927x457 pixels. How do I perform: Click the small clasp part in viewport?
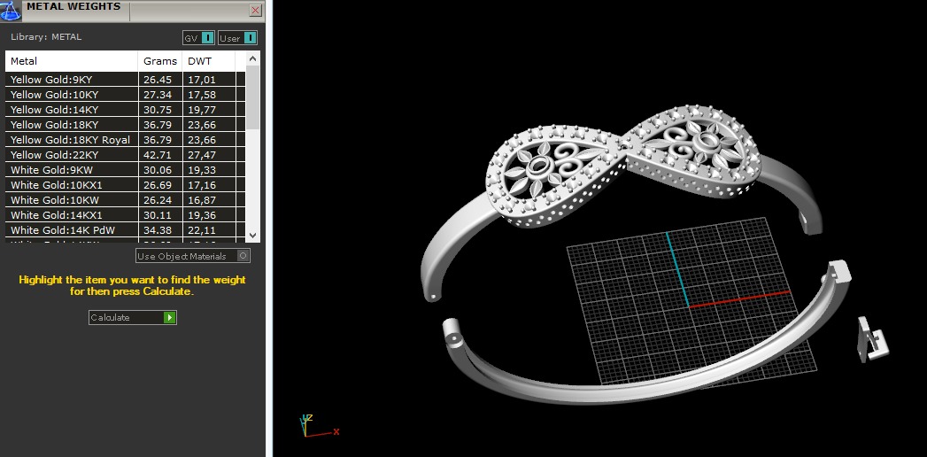[873, 338]
